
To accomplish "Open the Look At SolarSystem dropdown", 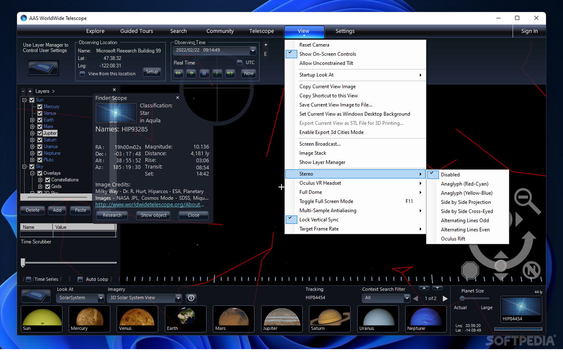I will pyautogui.click(x=101, y=298).
